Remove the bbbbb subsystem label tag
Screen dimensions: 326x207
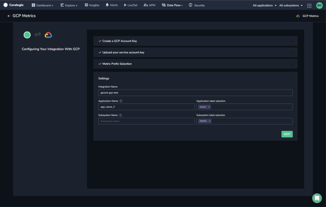(x=209, y=121)
